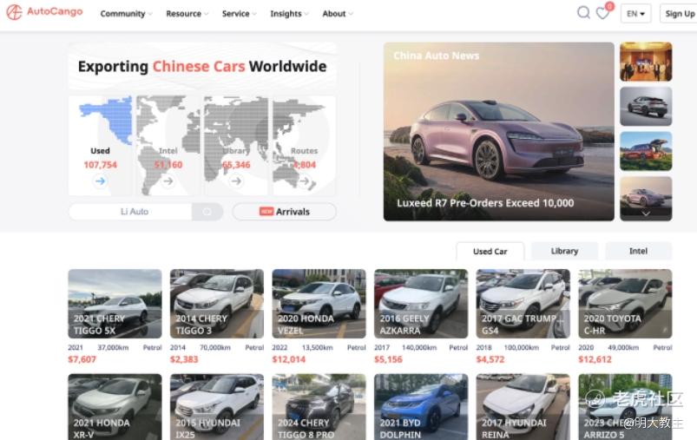Open the 2016 Geely Azkarra listing
The height and width of the screenshot is (440, 697).
click(421, 304)
